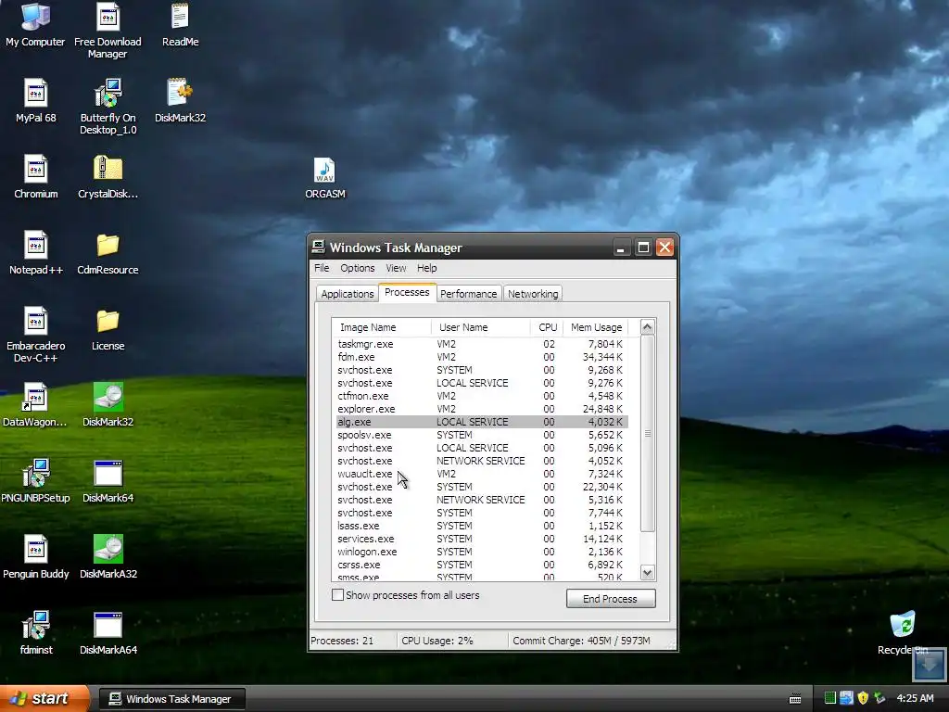The image size is (949, 712).
Task: Open ReadMe text file icon
Action: [x=180, y=24]
